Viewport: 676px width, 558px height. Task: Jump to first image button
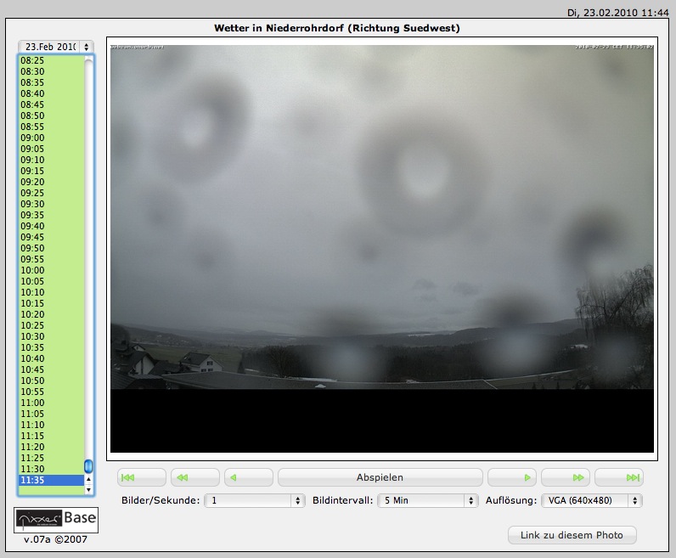(x=141, y=477)
